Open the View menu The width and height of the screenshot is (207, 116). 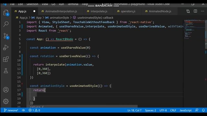click(45, 4)
